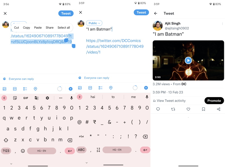The image size is (225, 167).
Task: Open the keyboard settings gear icon
Action: 47,98
